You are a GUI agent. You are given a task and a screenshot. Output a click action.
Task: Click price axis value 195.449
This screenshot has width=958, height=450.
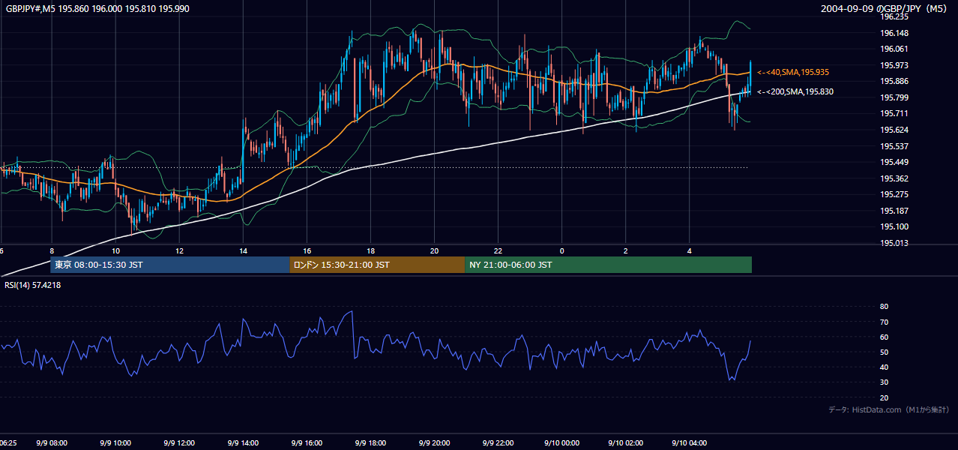895,162
